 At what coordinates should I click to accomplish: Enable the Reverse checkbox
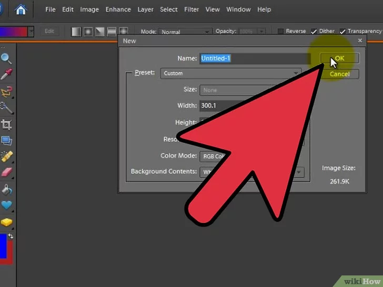tap(280, 31)
